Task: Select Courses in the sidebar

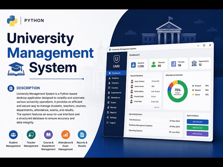Action: coord(113,88)
